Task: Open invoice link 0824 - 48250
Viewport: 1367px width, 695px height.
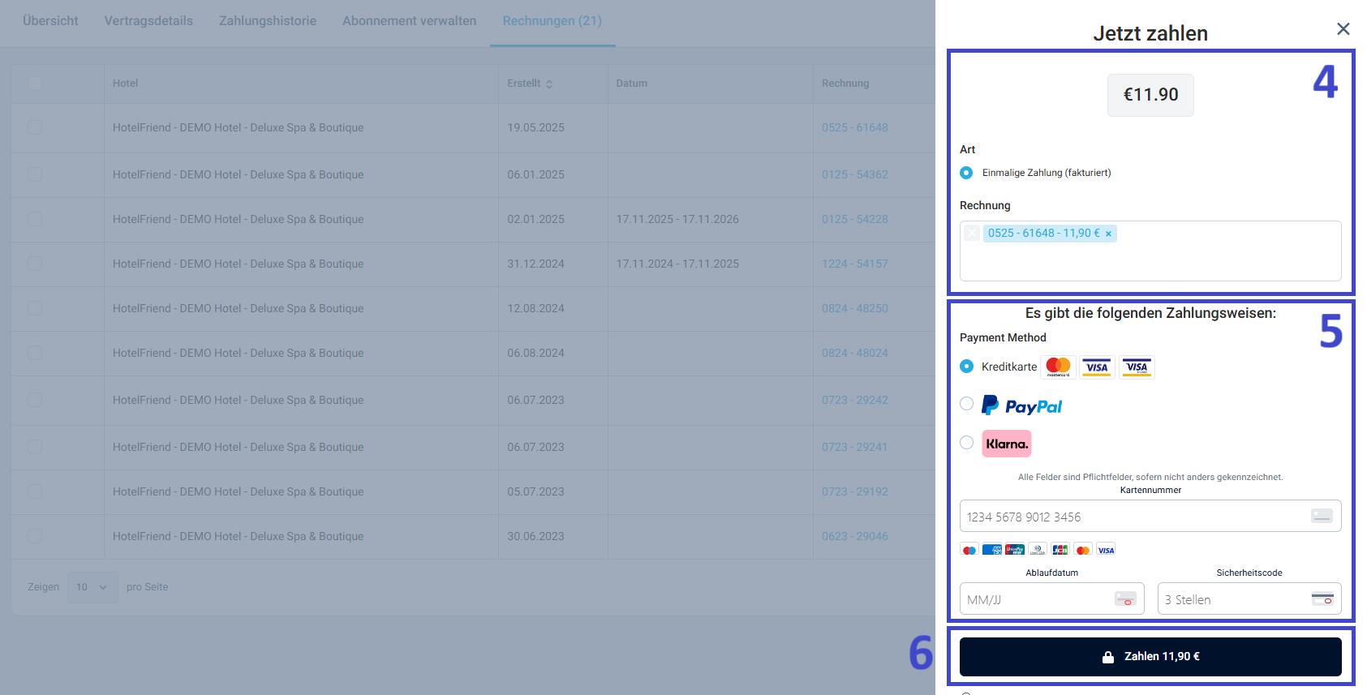Action: tap(855, 308)
